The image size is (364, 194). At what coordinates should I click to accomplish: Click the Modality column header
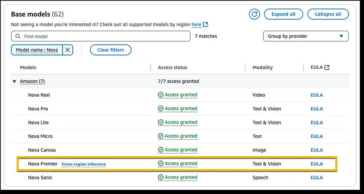[263, 67]
